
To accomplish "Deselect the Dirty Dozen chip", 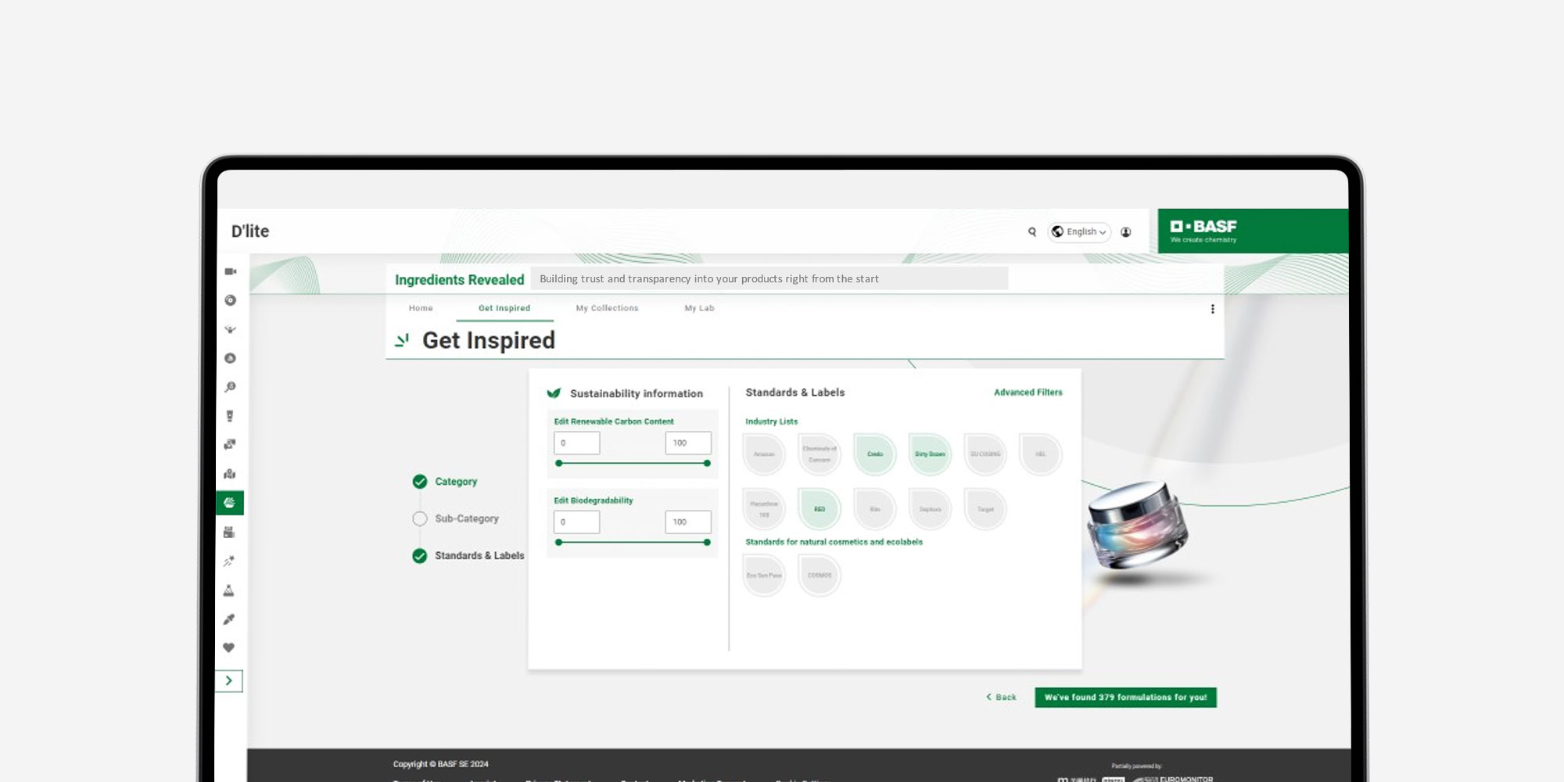I will click(x=931, y=454).
